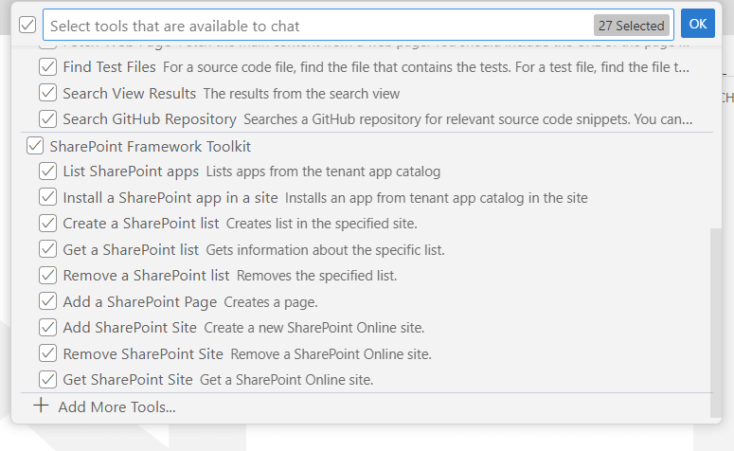The height and width of the screenshot is (451, 734).
Task: Click the plus icon beside Add More Tools
Action: pyautogui.click(x=41, y=406)
